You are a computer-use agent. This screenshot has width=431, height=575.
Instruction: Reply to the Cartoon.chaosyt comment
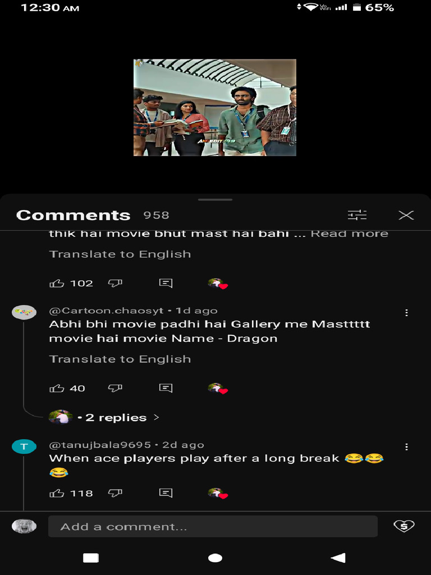(x=166, y=388)
